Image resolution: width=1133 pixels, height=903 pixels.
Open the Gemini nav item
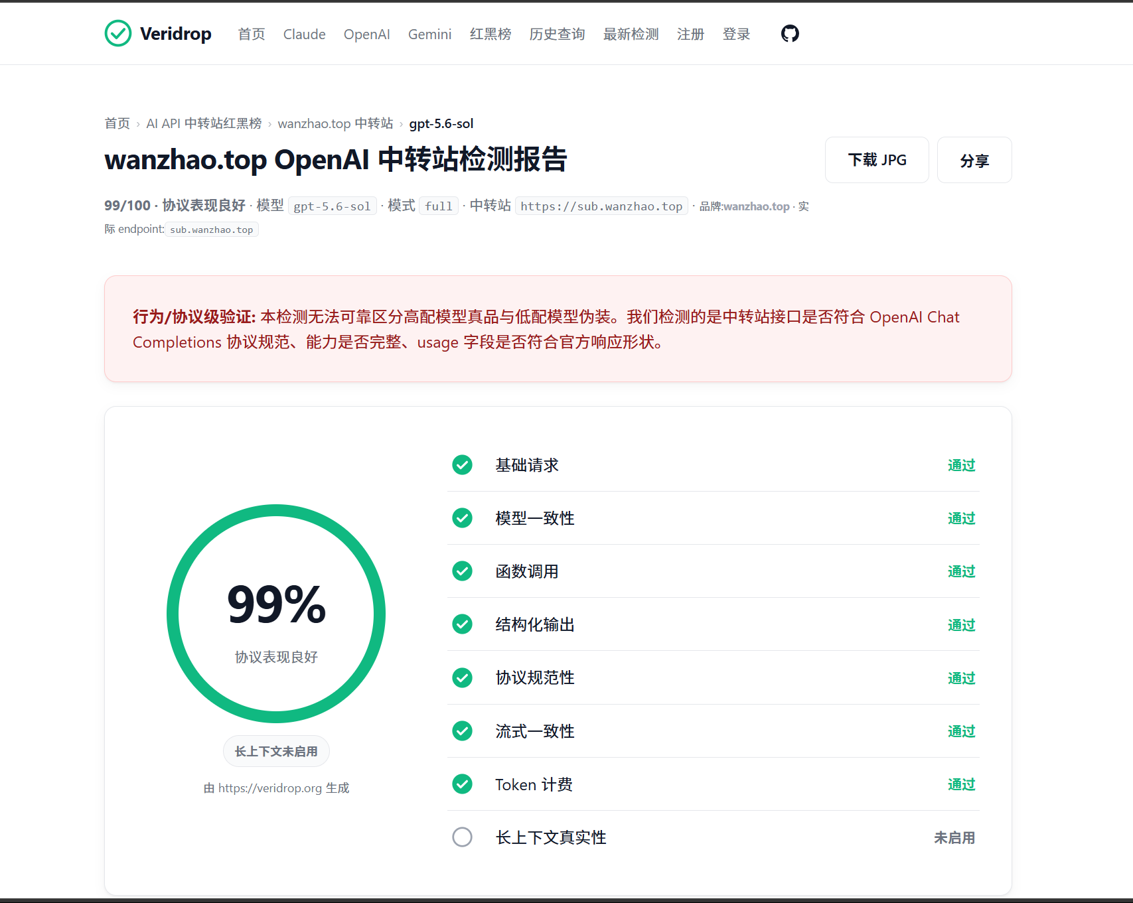pyautogui.click(x=429, y=34)
